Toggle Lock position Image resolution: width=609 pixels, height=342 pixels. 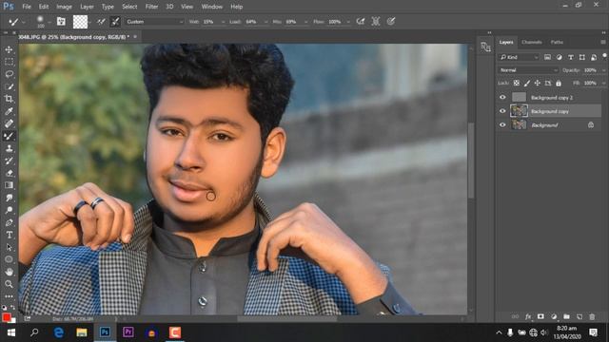537,83
